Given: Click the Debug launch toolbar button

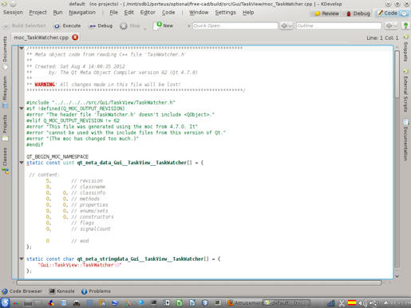Looking at the screenshot, I should (101, 26).
